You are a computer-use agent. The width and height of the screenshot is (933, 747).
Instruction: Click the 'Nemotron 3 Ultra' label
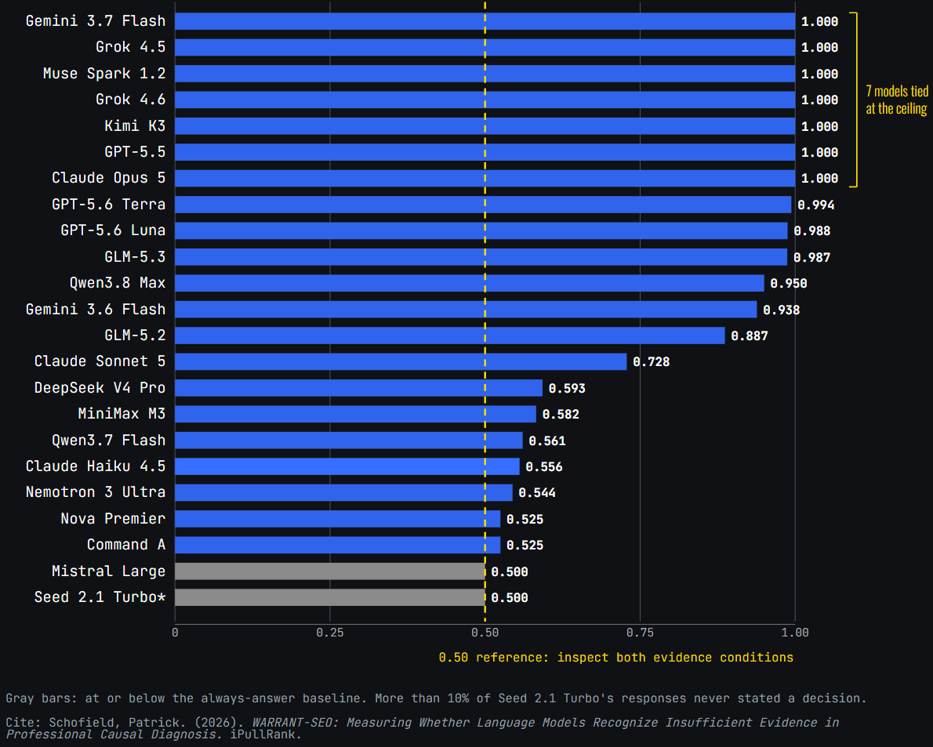(x=95, y=491)
